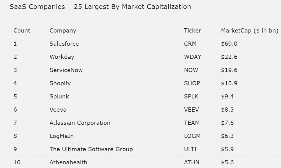Click the Veeva company name
Screen dimensions: 281x168
58,110
